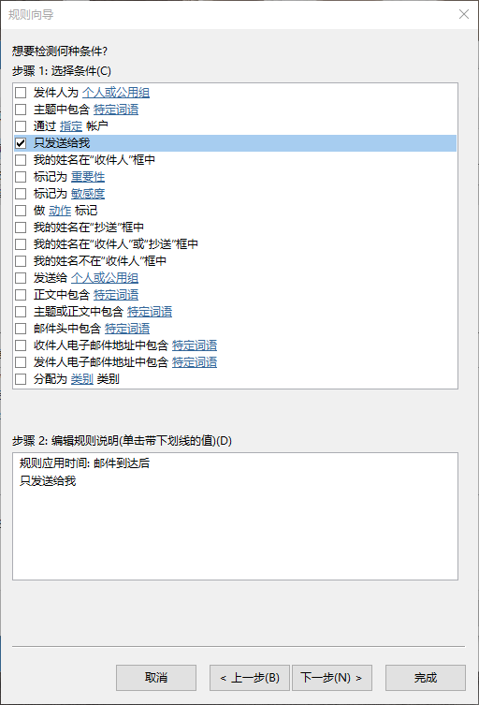Viewport: 479px width, 705px height.
Task: Click inside the 编辑规则说明 description box
Action: pyautogui.click(x=235, y=516)
